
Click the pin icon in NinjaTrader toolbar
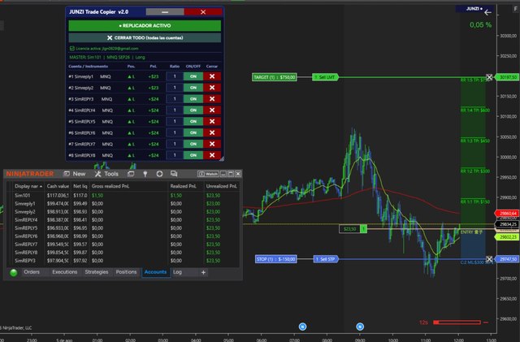click(145, 174)
